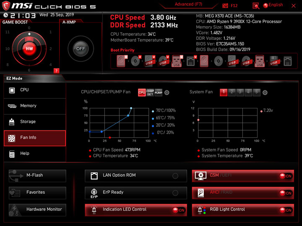Change language from English

273,5
